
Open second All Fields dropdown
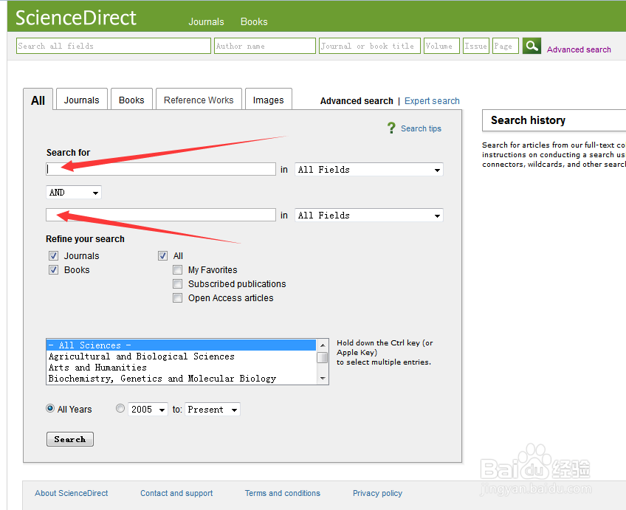[x=369, y=216]
